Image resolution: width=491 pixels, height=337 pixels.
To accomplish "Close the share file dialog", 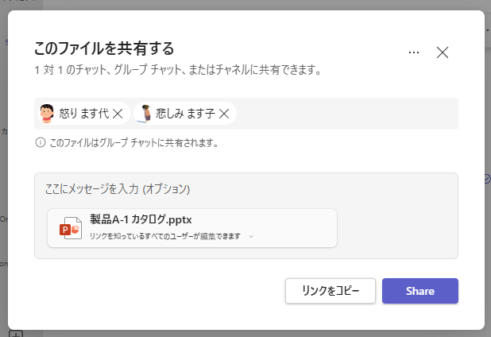I will [443, 52].
